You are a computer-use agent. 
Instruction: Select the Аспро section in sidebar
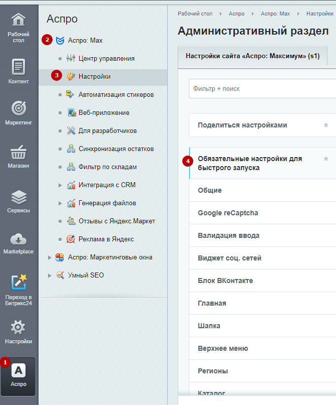tap(18, 376)
